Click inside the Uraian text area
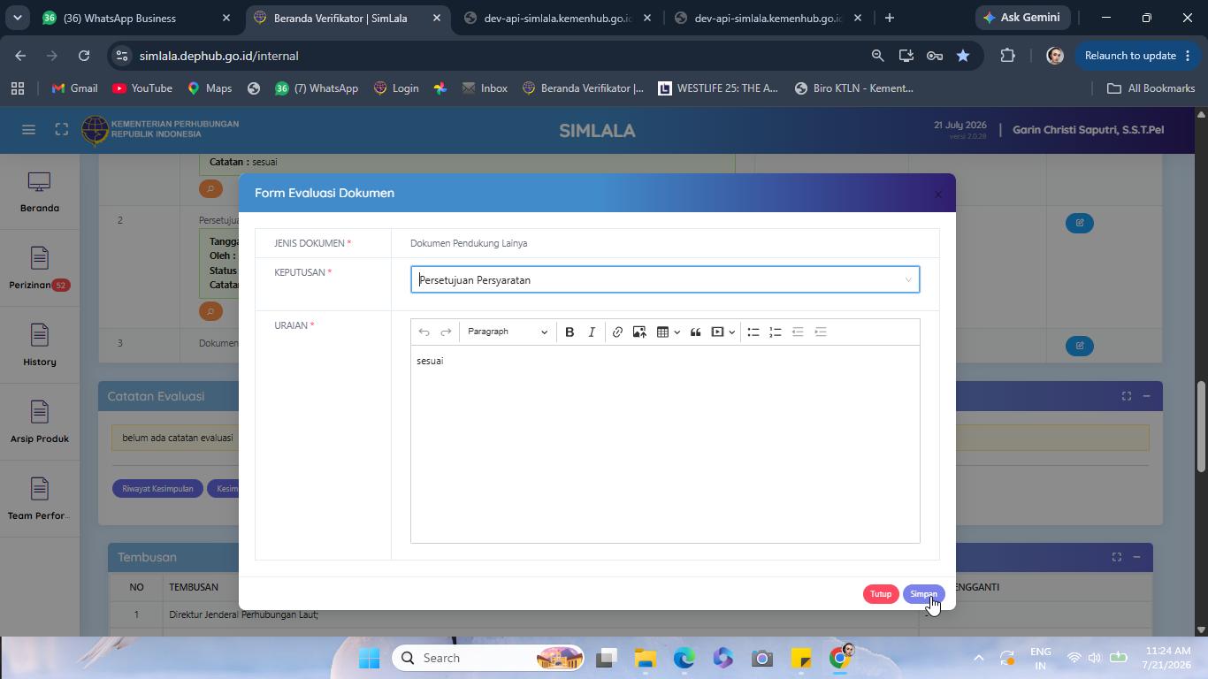1208x679 pixels. pyautogui.click(x=665, y=444)
